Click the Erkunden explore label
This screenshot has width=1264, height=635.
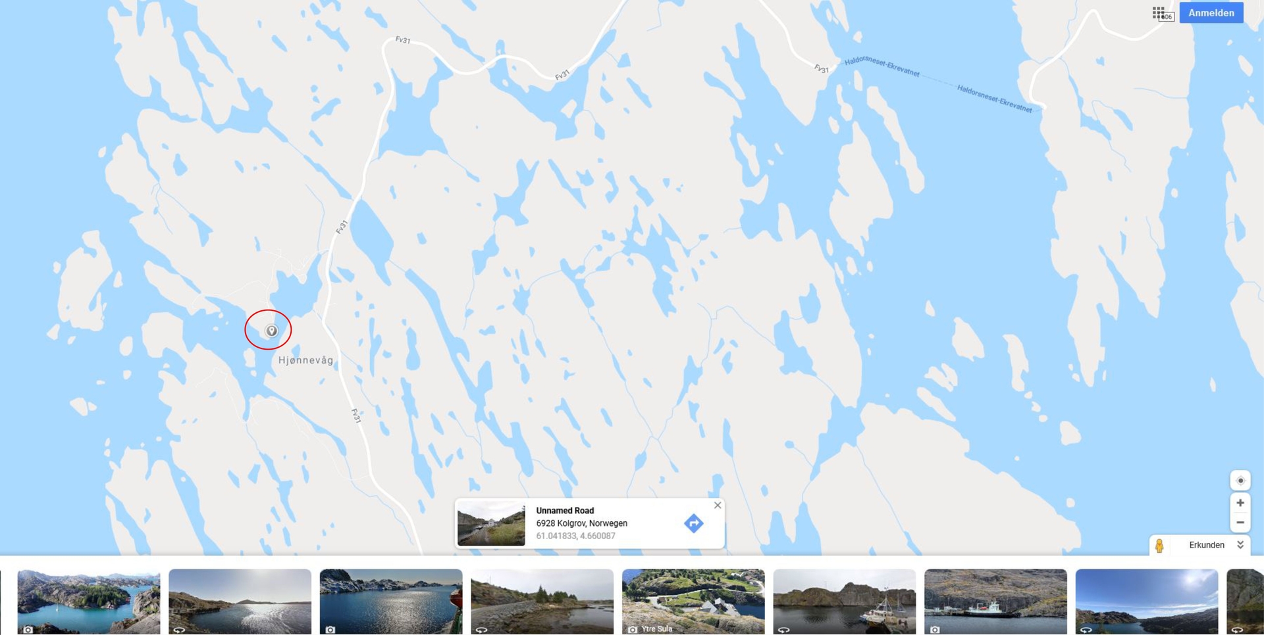pos(1206,545)
